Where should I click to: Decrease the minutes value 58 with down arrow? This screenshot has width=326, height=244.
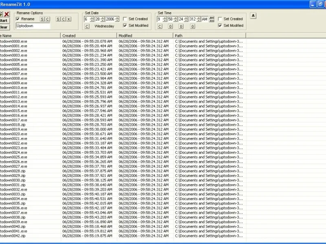point(176,21)
